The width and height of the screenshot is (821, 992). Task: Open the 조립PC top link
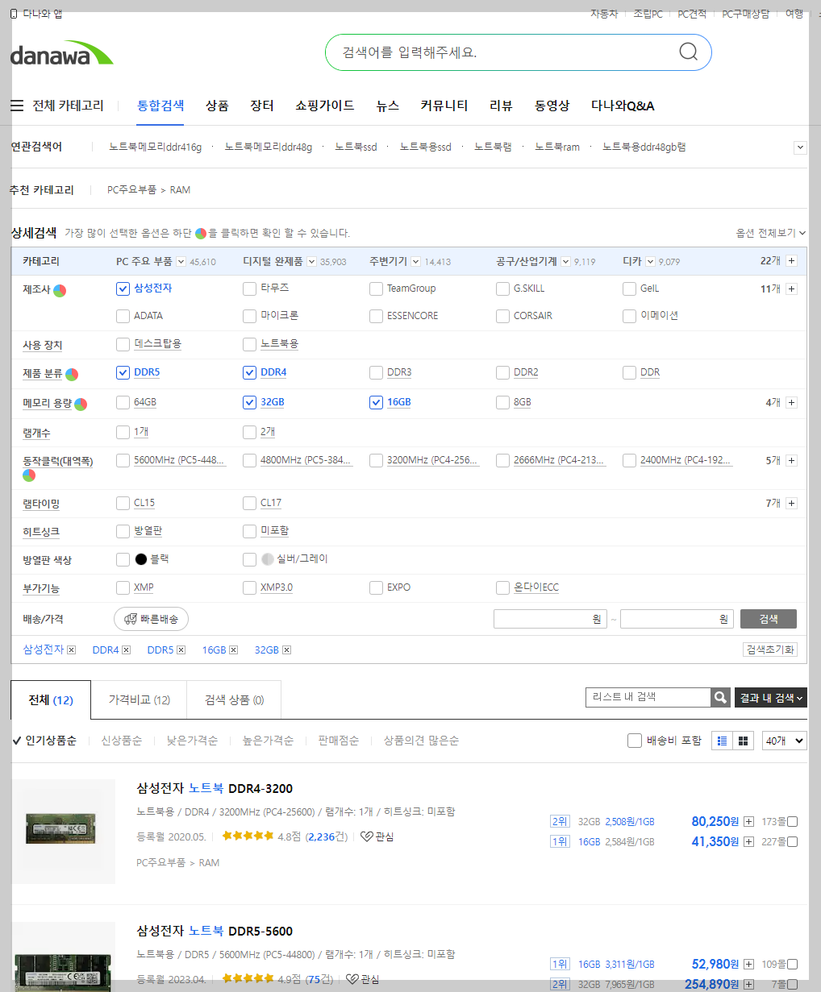[x=648, y=14]
